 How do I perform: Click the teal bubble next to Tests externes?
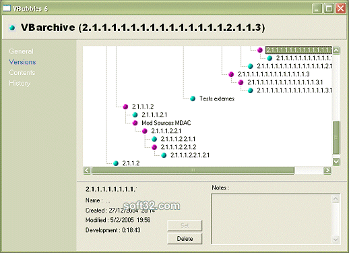click(193, 99)
